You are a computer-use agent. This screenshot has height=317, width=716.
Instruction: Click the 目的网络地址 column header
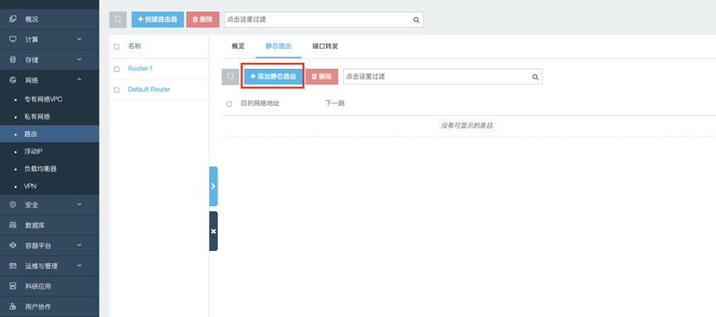(x=260, y=103)
